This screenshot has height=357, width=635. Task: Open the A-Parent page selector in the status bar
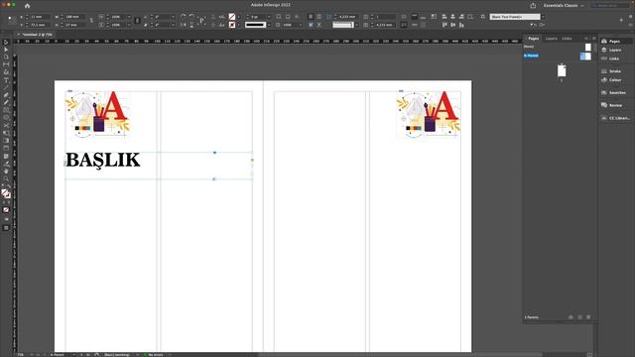(61, 355)
